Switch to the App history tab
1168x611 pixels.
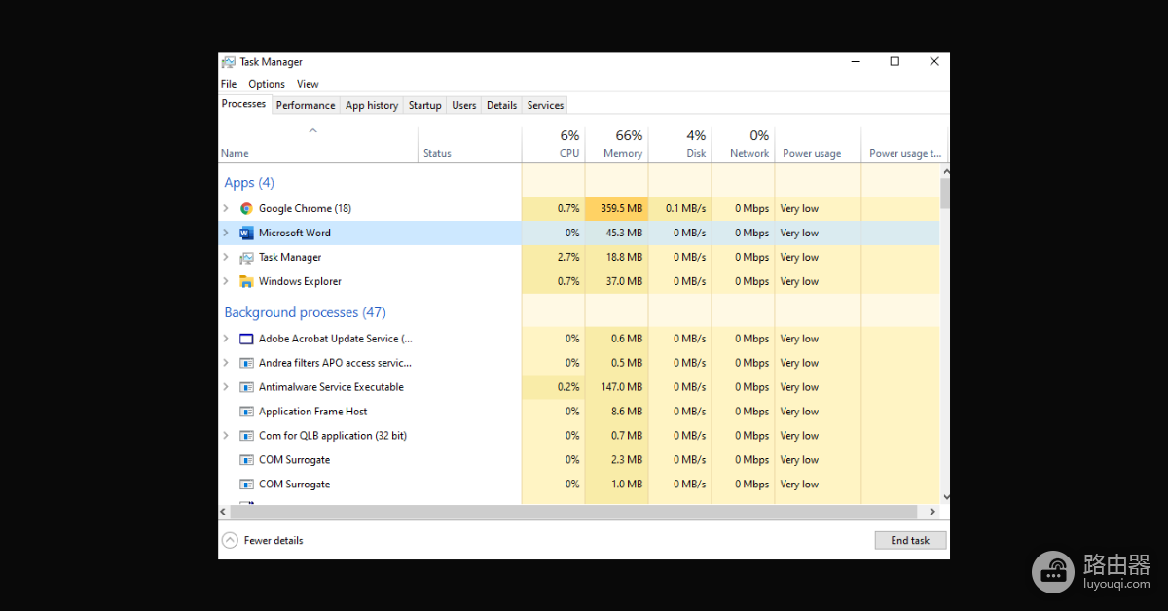[372, 105]
